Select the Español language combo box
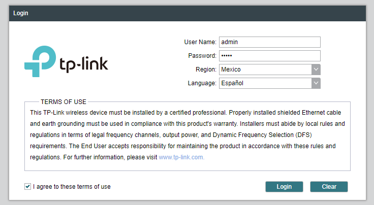Screen dimensions: 374x205 (269, 83)
